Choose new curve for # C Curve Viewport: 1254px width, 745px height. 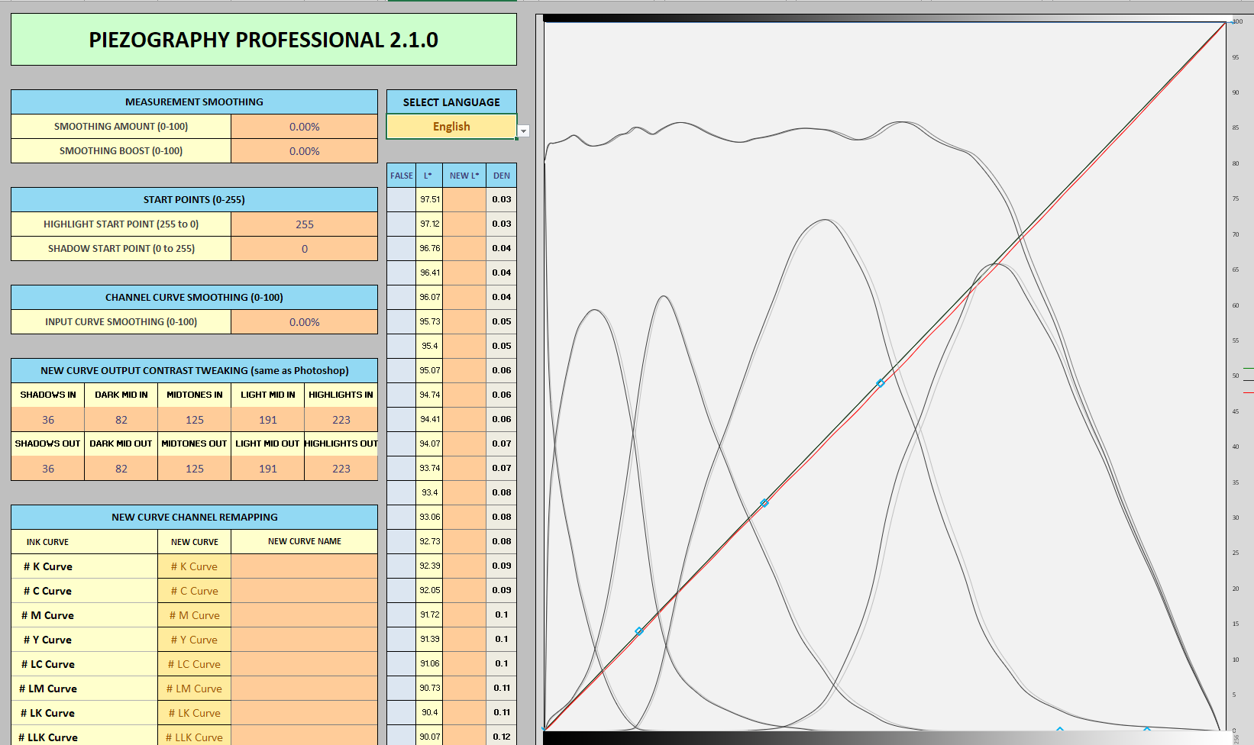click(x=195, y=591)
